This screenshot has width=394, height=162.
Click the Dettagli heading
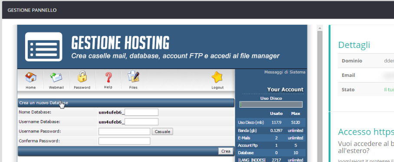point(354,45)
